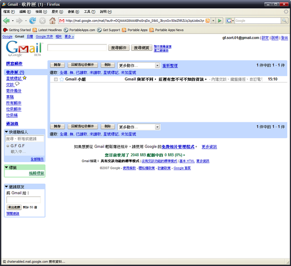
Task: Open the 草稿 folder
Action: point(10,97)
